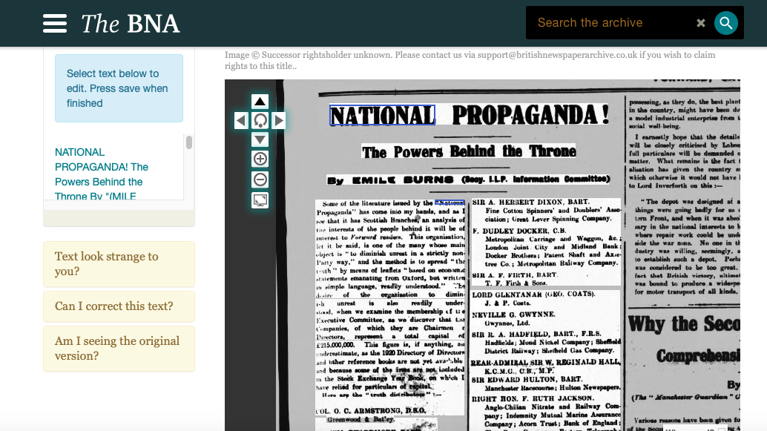
Task: Click 'RIGHT HON. F. RUTH JACKSON.' entry
Action: [x=533, y=398]
